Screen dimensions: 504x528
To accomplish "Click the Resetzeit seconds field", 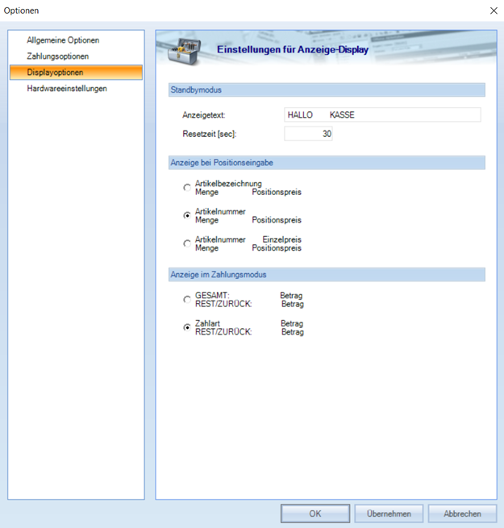I will click(x=308, y=134).
